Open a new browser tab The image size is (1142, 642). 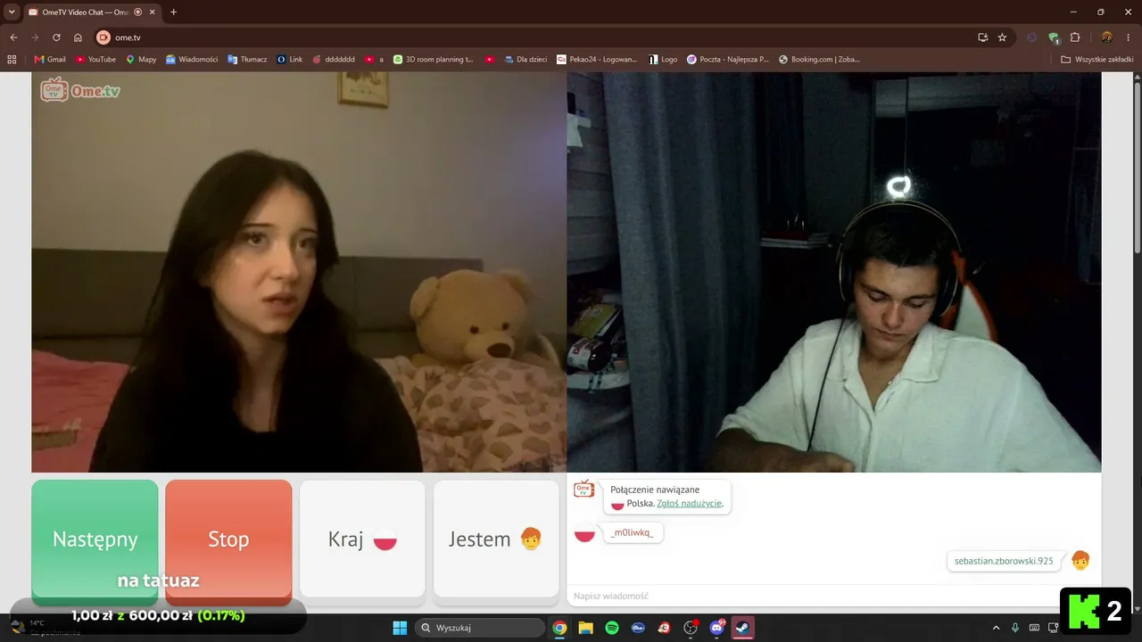pos(173,12)
